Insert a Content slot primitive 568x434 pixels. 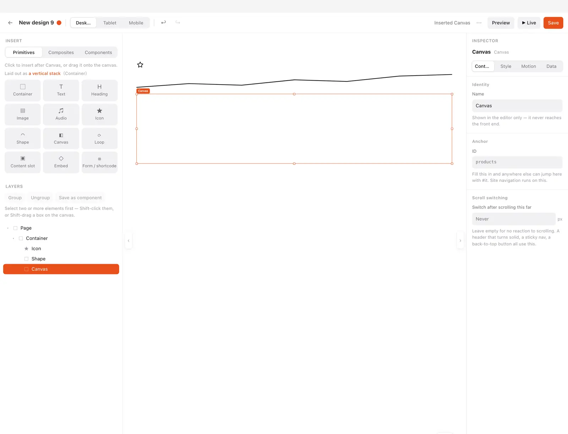[23, 162]
